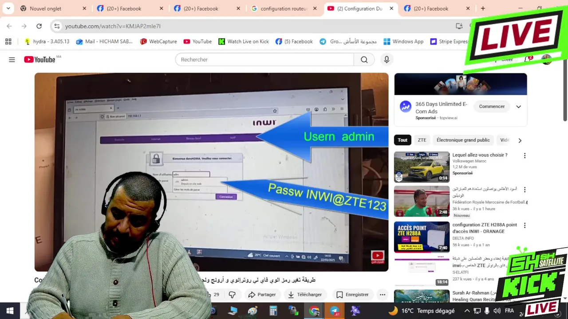Open options for Volkswagen Maroc video
Image resolution: width=568 pixels, height=319 pixels.
click(525, 156)
